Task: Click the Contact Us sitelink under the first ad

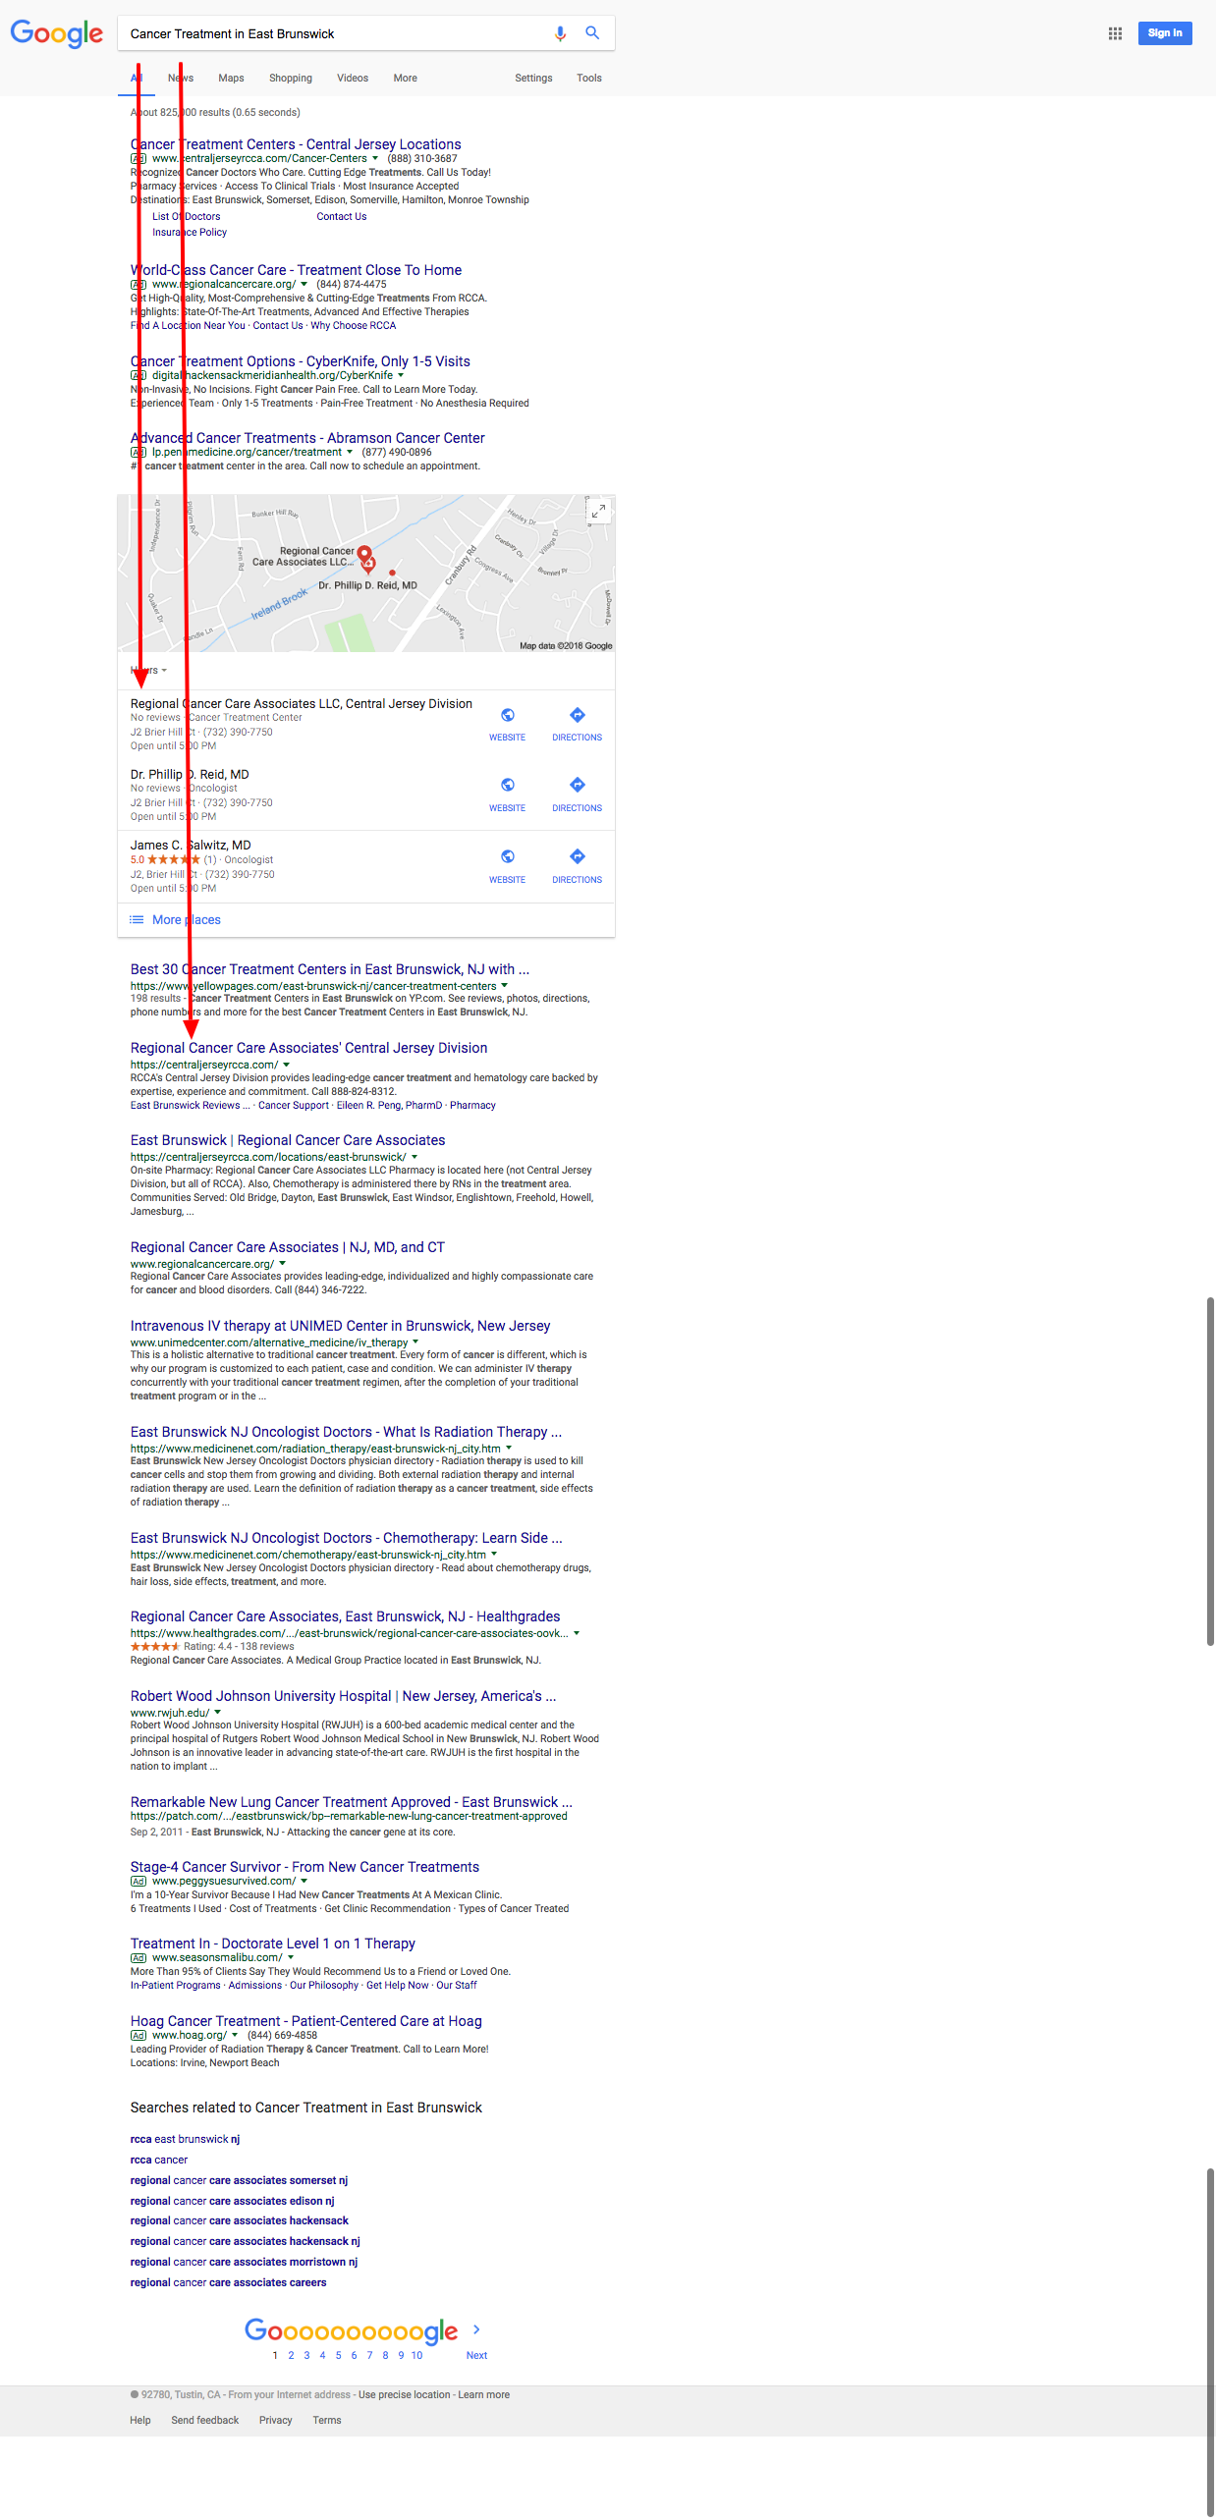Action: point(341,217)
